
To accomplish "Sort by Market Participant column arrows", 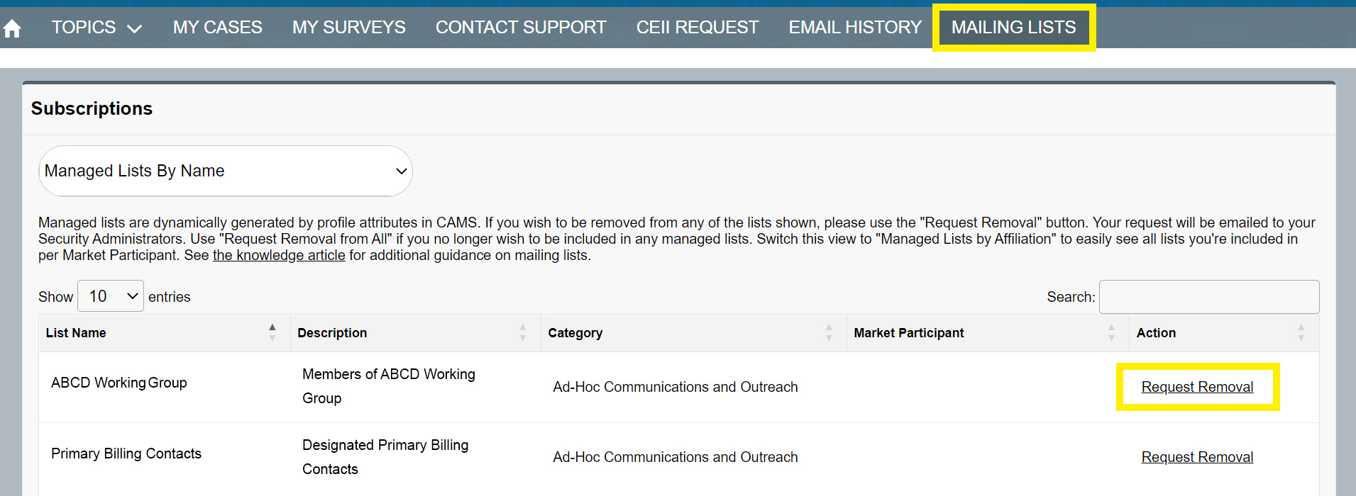I will 1111,332.
